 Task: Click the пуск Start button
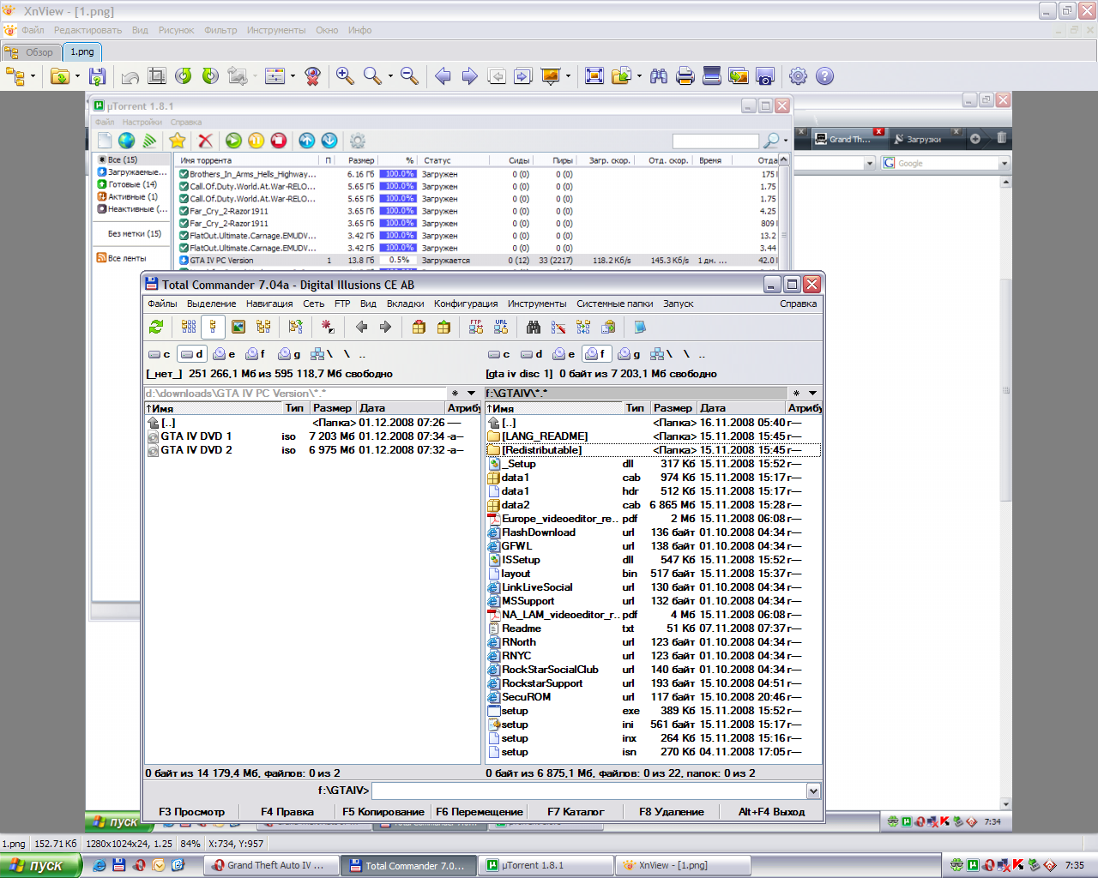click(40, 865)
